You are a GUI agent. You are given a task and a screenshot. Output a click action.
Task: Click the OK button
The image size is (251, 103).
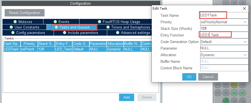(189, 77)
